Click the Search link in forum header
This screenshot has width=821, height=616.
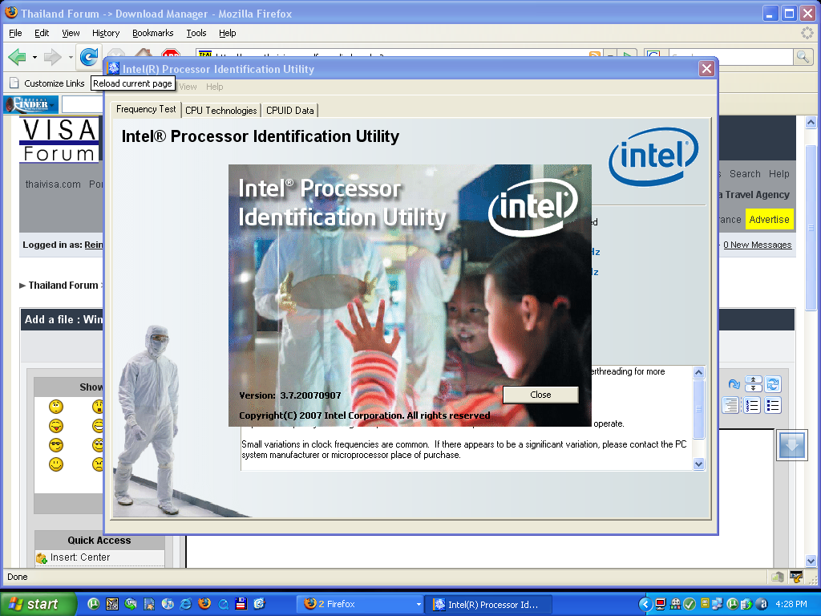[745, 174]
